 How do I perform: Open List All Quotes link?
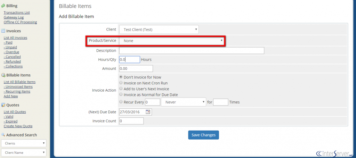coord(15,112)
